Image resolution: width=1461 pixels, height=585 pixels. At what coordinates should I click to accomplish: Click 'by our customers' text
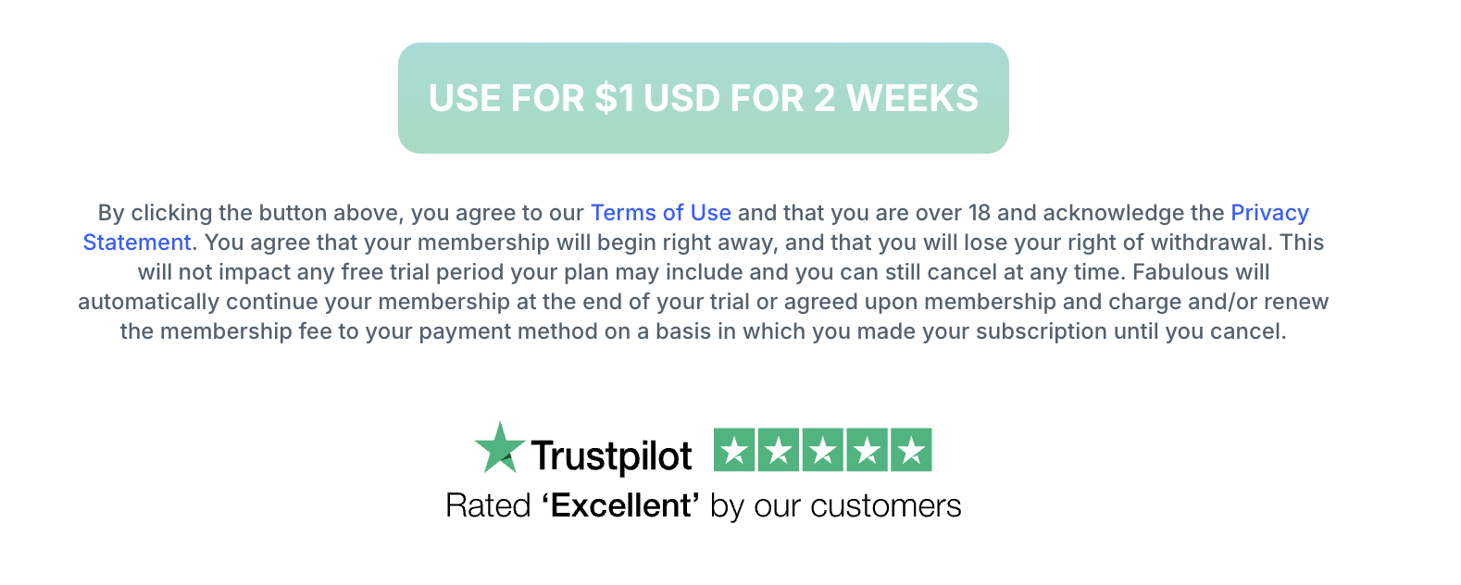click(x=835, y=506)
